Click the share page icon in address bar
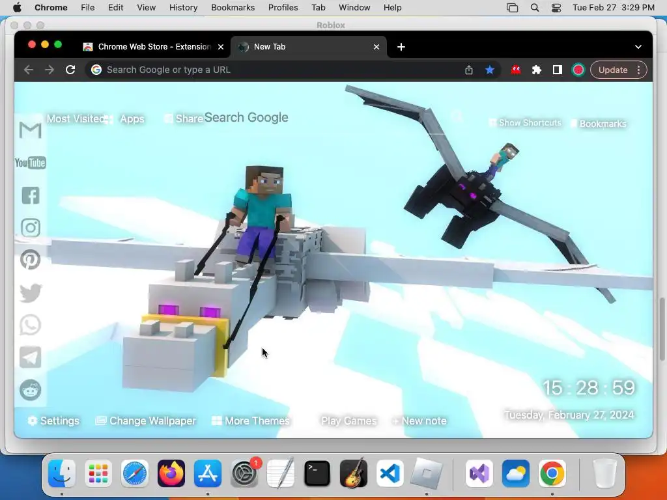The height and width of the screenshot is (500, 667). [469, 70]
